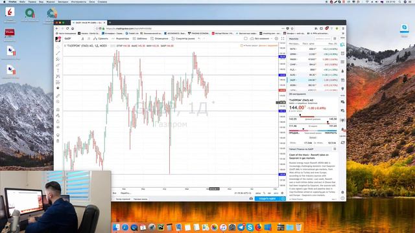Viewport: 415px width, 233px height.
Task: Bookmark the page with star icon
Action: pyautogui.click(x=292, y=28)
